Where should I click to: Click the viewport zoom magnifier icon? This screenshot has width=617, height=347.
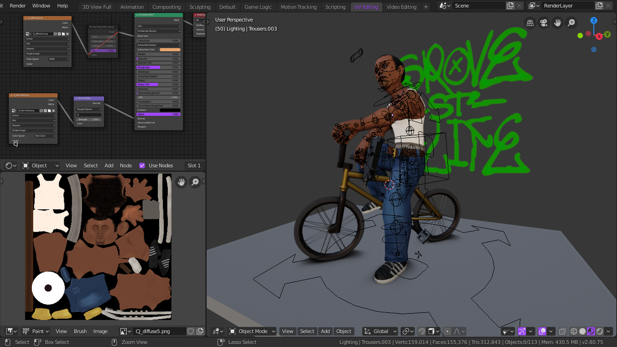click(571, 23)
